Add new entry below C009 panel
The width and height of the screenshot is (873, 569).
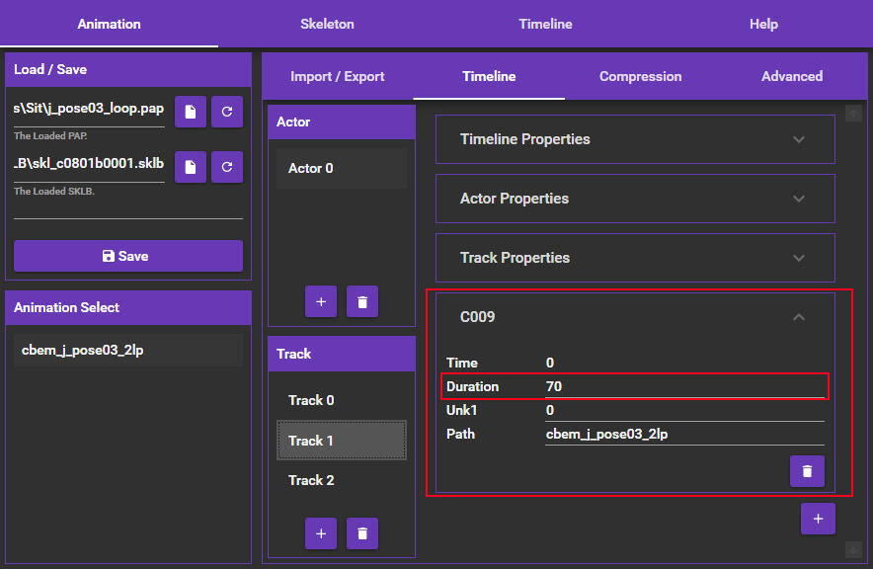(818, 519)
